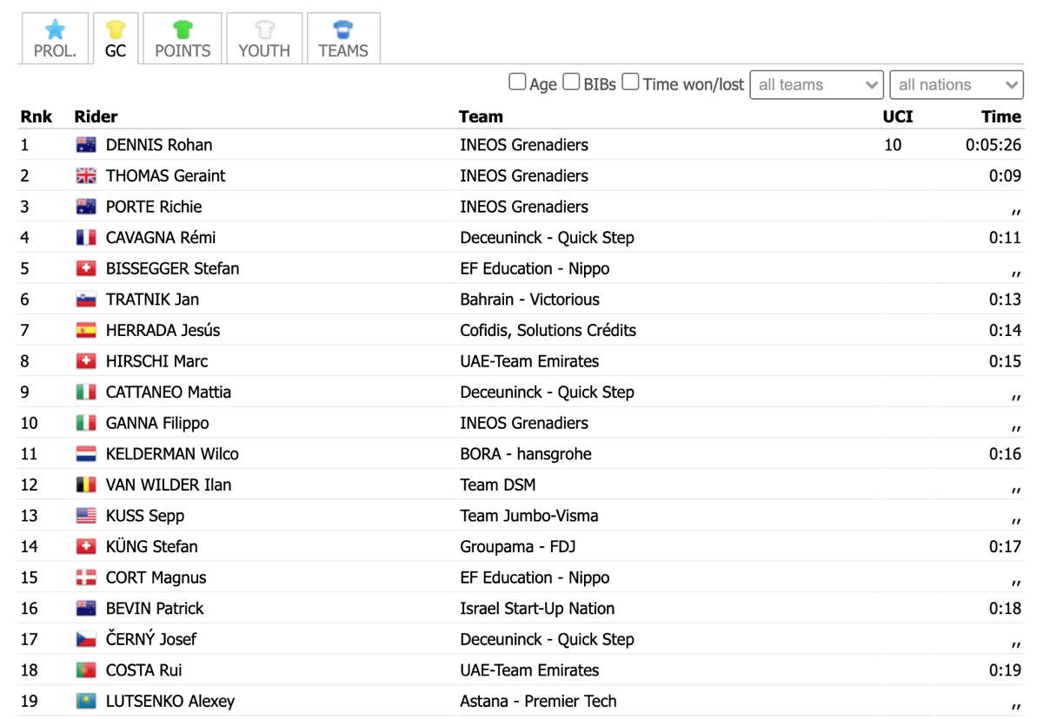Click British flag next to THOMAS Geraint
1043x719 pixels.
click(x=86, y=176)
